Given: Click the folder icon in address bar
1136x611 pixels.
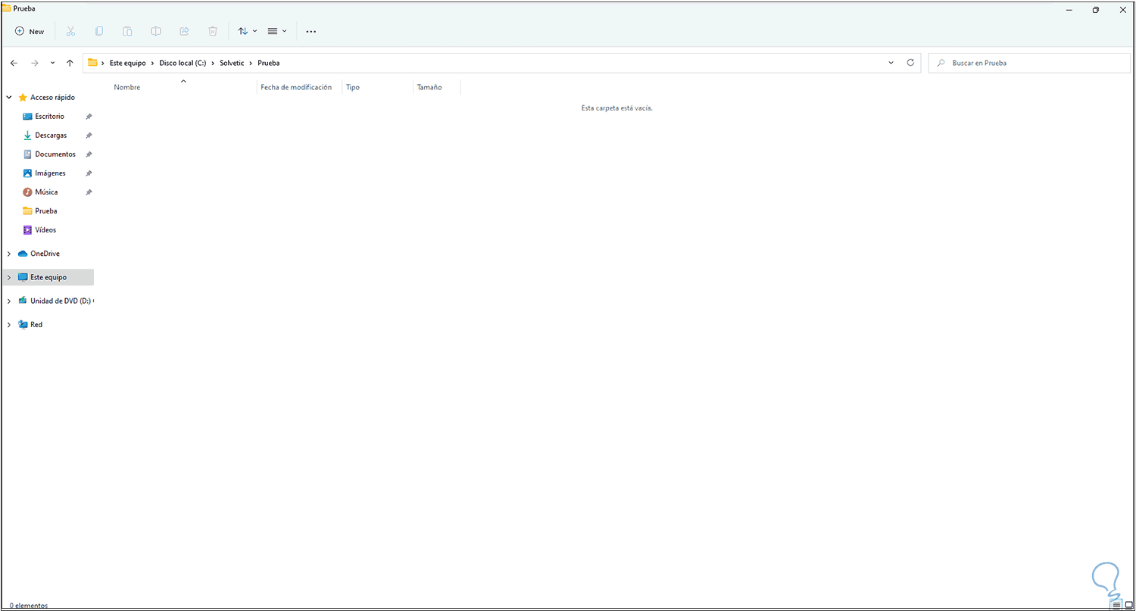Looking at the screenshot, I should 92,63.
